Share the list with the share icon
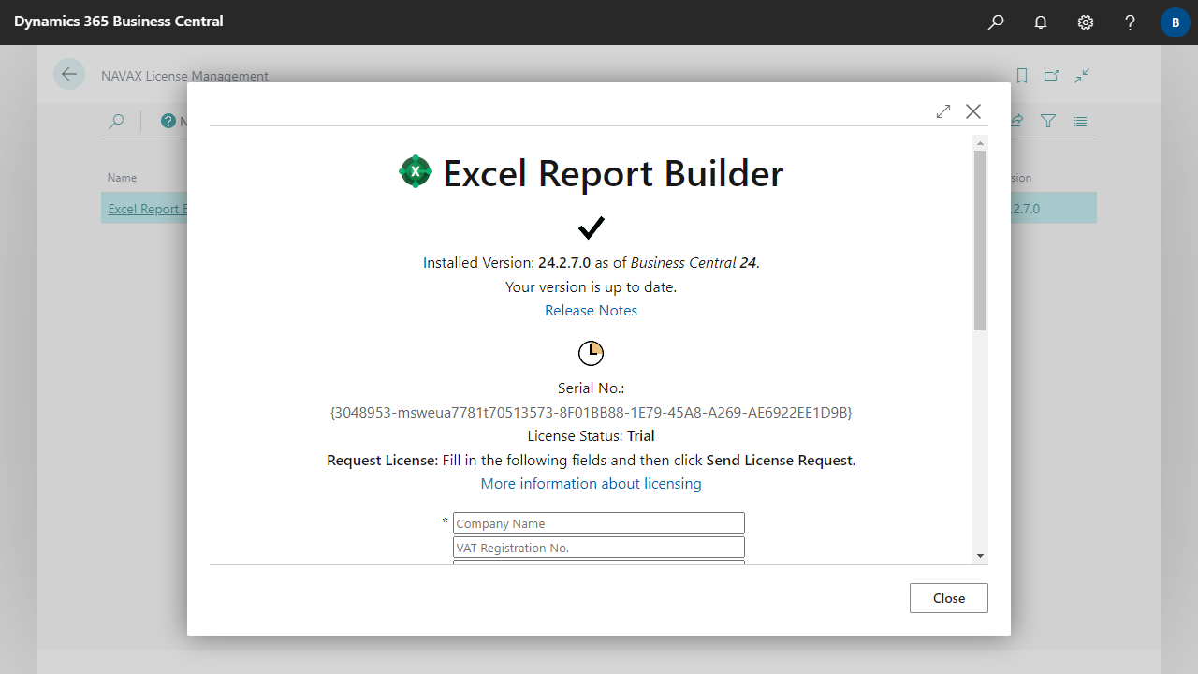This screenshot has width=1198, height=674. tap(1016, 121)
